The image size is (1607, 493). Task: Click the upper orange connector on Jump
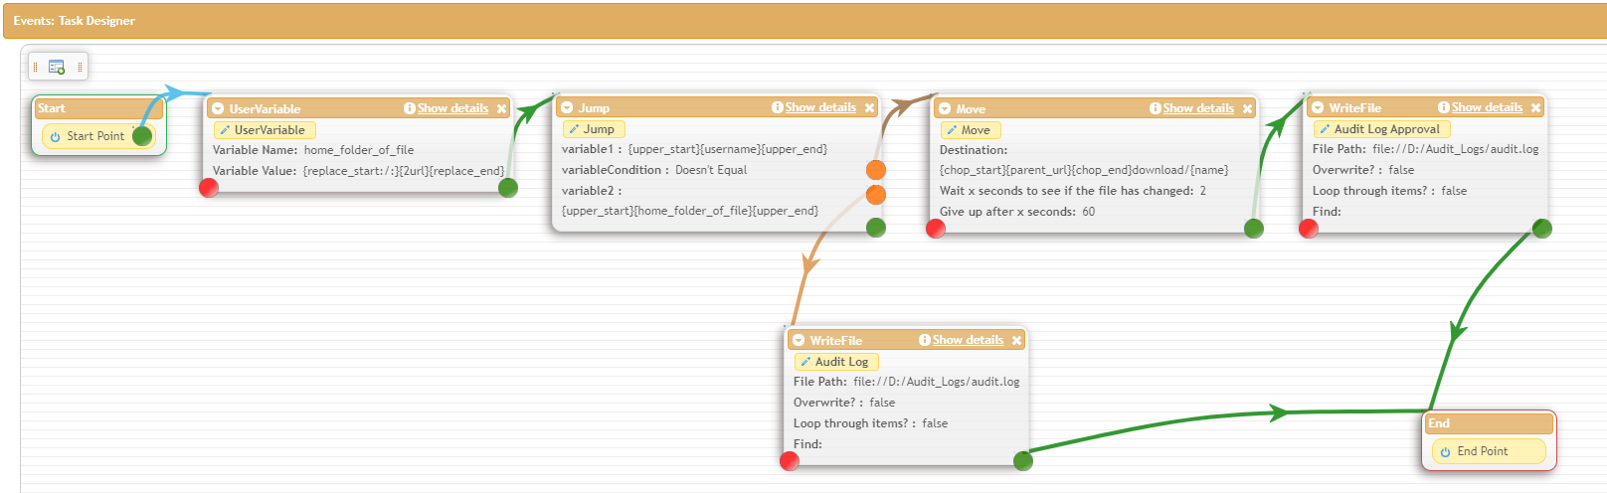(876, 170)
